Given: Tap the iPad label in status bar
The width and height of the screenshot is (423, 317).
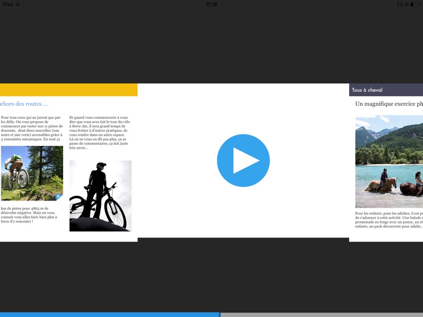Looking at the screenshot, I should tap(7, 5).
